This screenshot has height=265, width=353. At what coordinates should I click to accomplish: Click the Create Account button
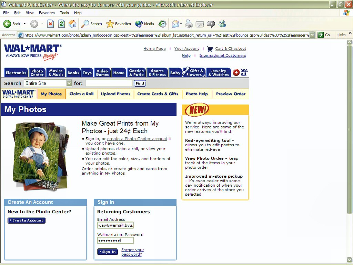tap(27, 220)
